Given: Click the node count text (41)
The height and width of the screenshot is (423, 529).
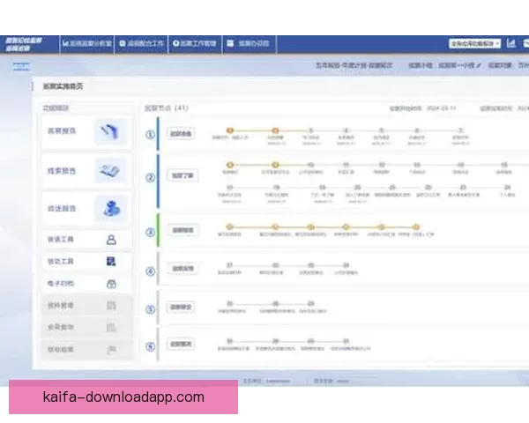Looking at the screenshot, I should (x=182, y=108).
